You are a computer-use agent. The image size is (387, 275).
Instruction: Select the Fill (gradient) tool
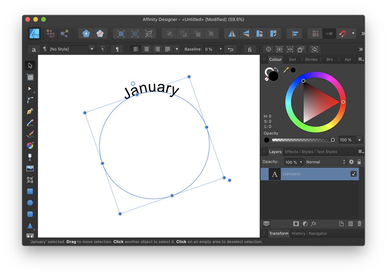click(30, 146)
